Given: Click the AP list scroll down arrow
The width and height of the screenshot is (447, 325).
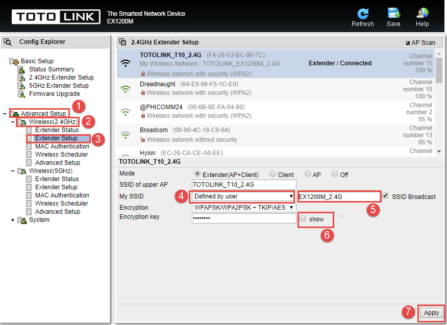Looking at the screenshot, I should point(439,152).
